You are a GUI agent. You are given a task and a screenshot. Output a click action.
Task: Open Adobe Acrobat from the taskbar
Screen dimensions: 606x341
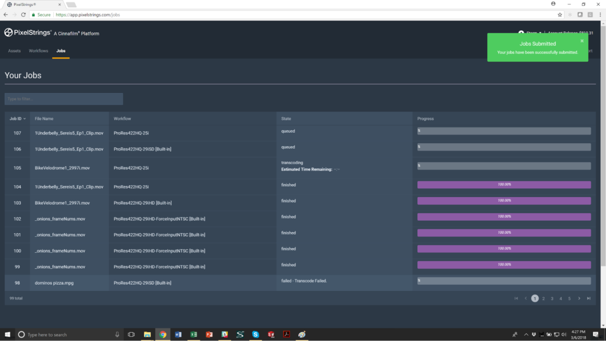tap(286, 334)
